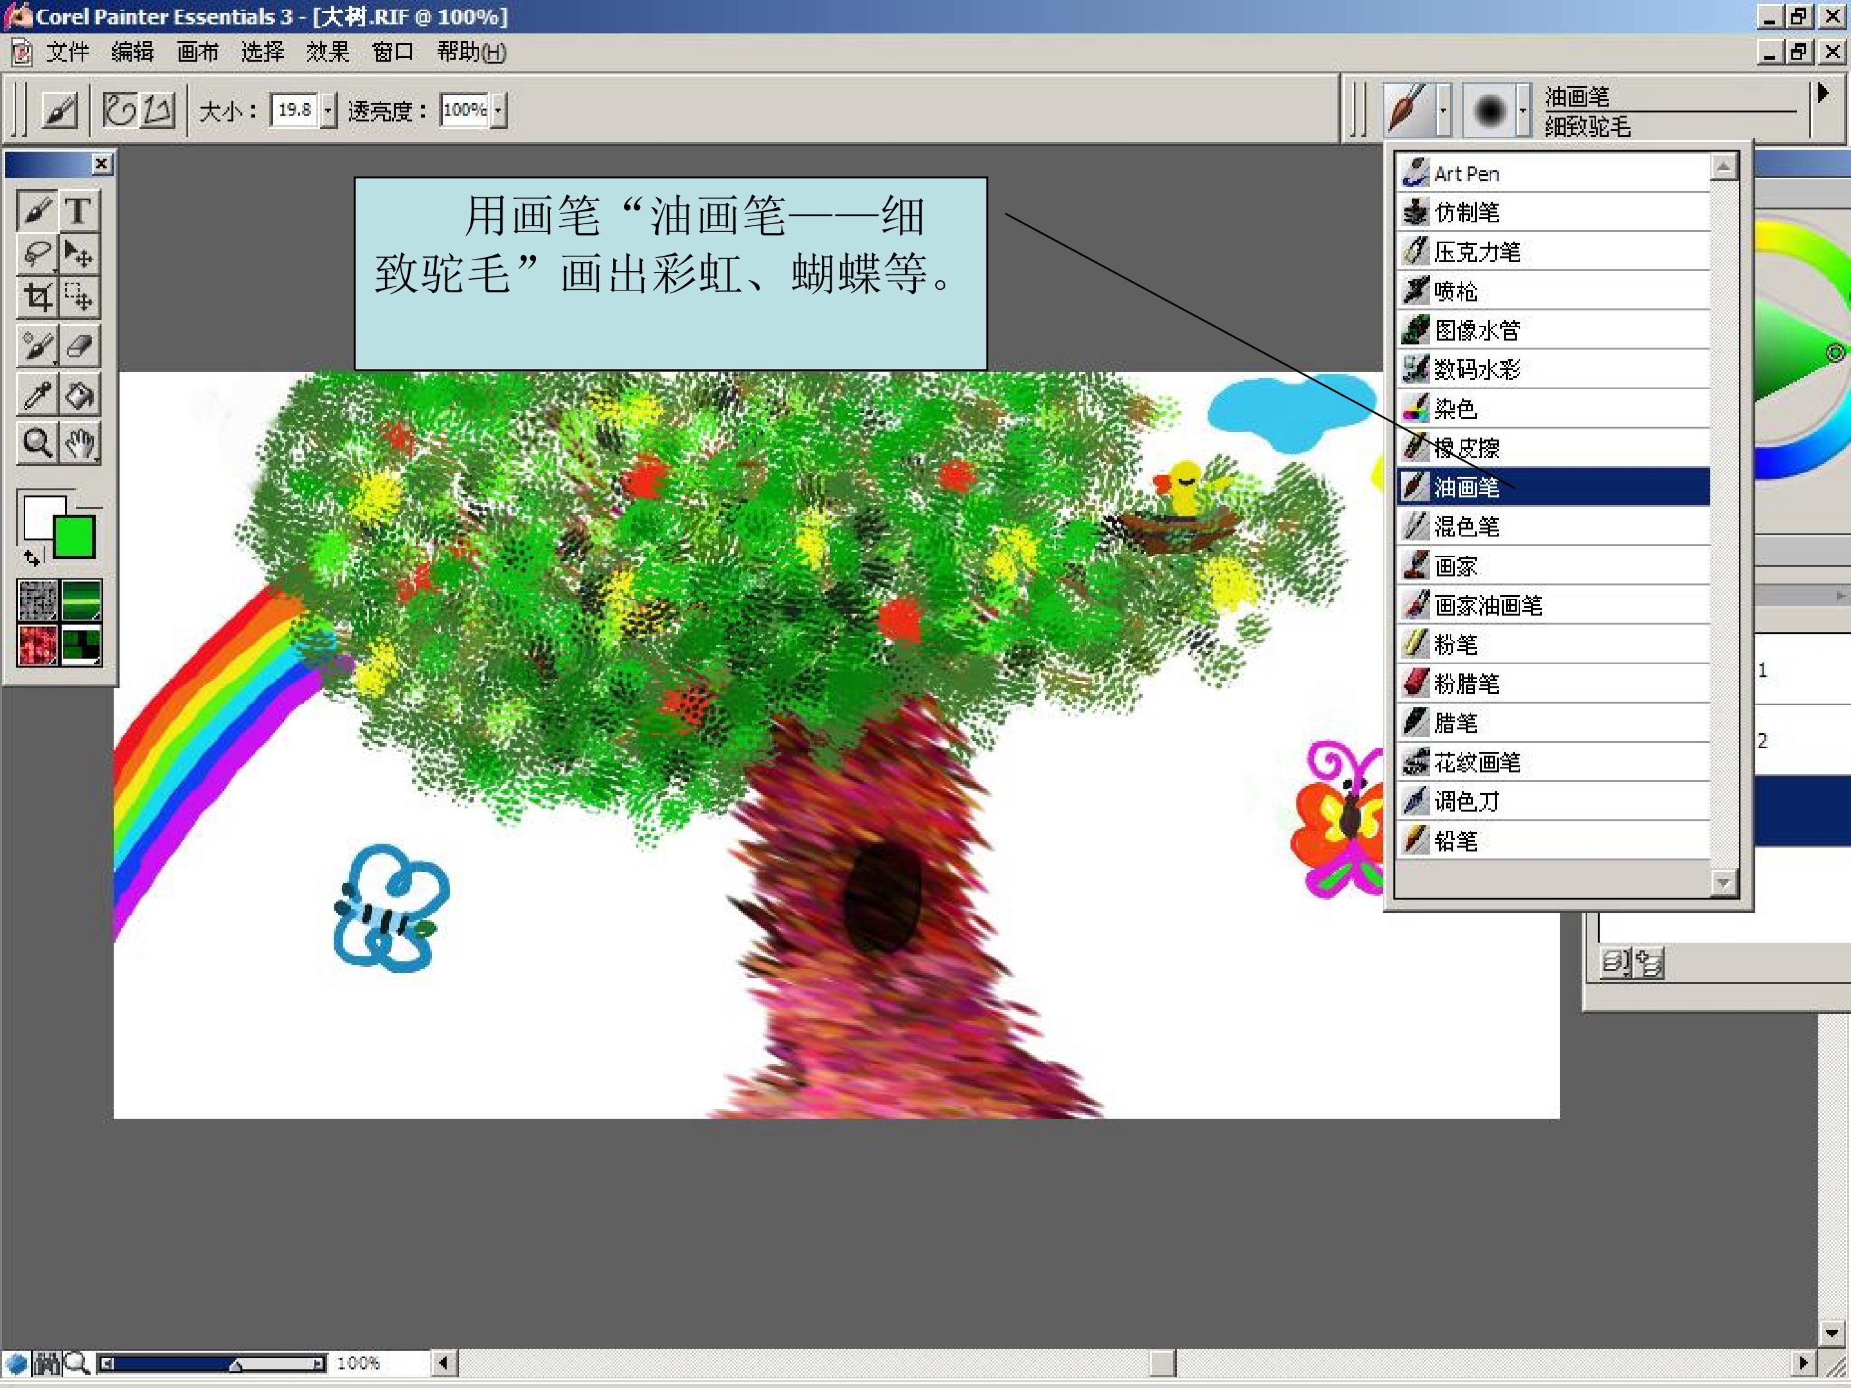Open the gradient selector swatch

[81, 600]
